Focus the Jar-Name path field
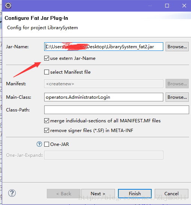The image size is (191, 205). pyautogui.click(x=104, y=46)
